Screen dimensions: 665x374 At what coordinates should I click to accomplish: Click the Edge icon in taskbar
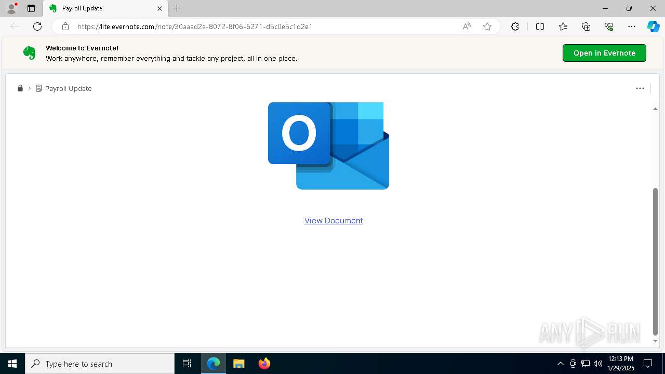[x=214, y=364]
